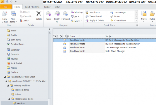Viewport: 156px width, 105px height.
Task: Sort messages by From column
Action: [87, 36]
